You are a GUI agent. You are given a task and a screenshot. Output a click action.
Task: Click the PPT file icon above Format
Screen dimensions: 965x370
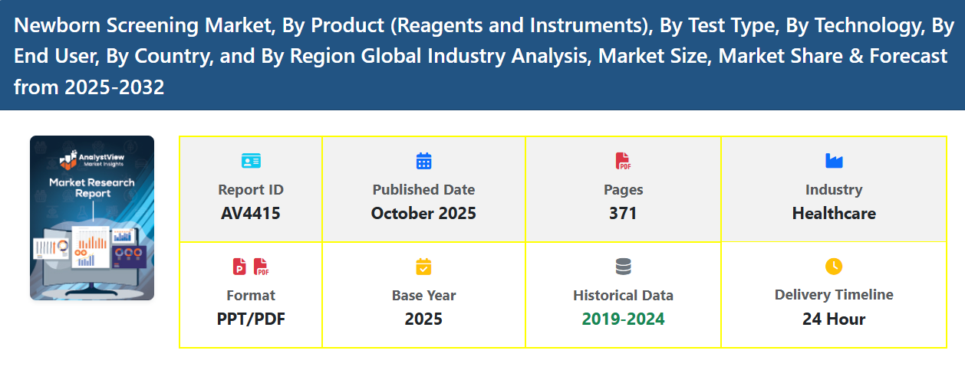240,267
